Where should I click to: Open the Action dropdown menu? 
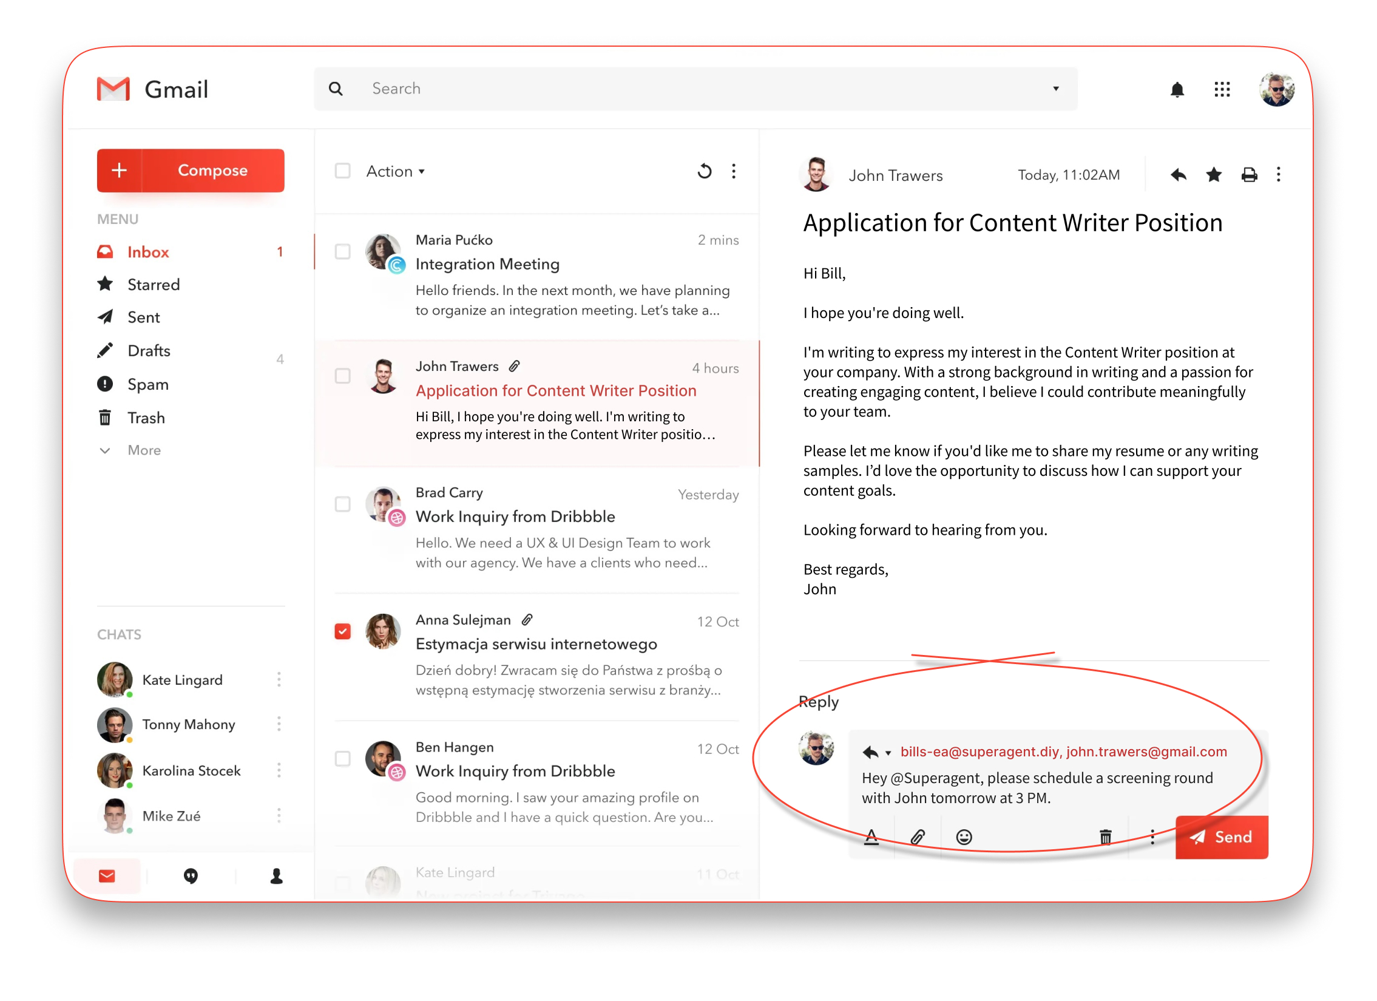point(395,171)
